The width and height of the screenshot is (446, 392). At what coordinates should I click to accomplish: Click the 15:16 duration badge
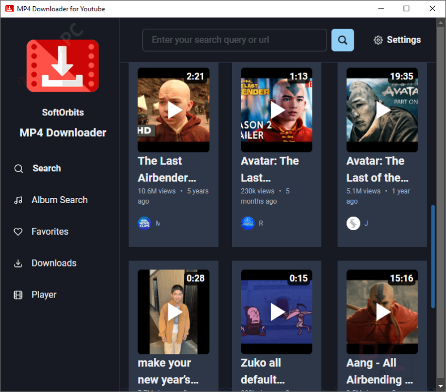[402, 278]
